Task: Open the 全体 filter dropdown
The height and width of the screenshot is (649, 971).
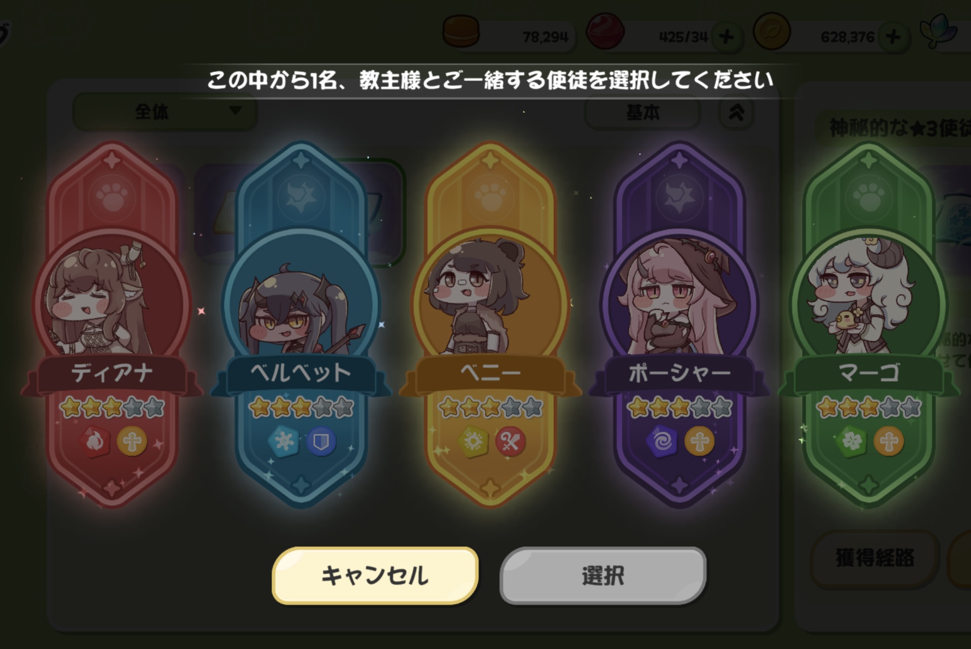Action: [165, 111]
